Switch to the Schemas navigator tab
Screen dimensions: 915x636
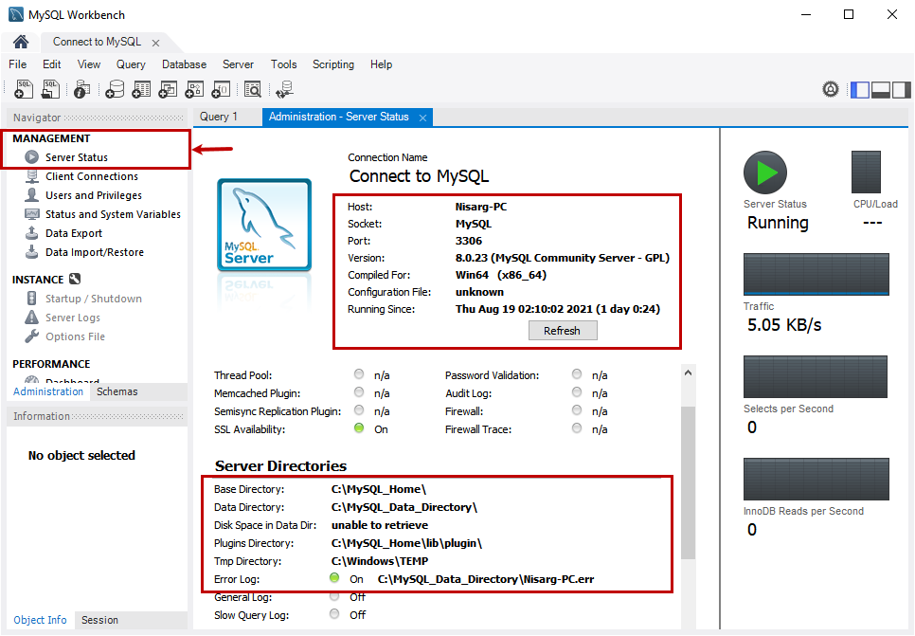117,391
